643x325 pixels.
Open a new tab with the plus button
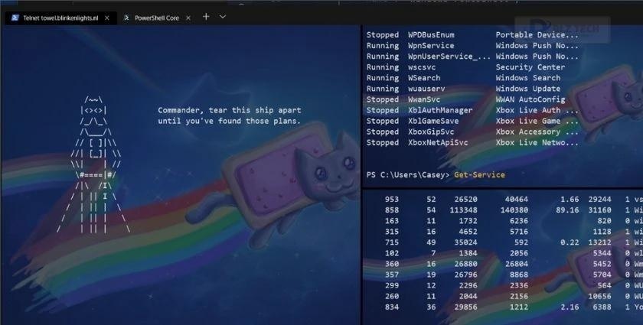[x=206, y=17]
